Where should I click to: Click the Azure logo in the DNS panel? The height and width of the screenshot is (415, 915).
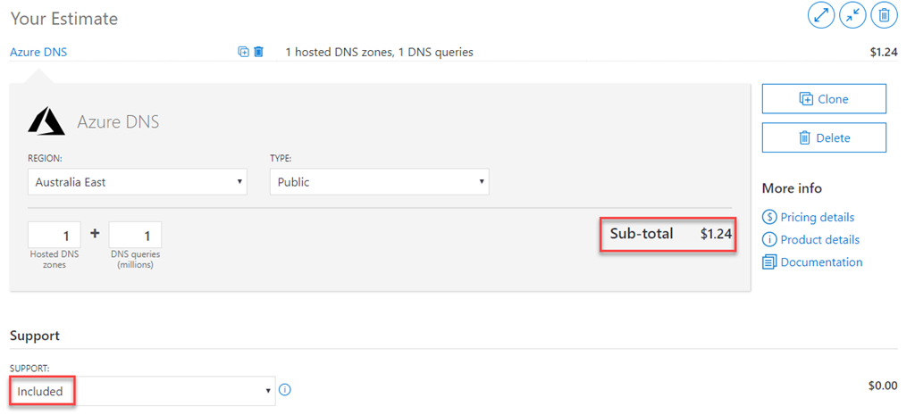46,121
